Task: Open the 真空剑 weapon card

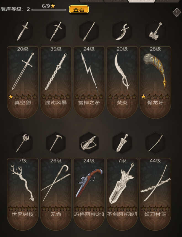Action: point(23,83)
